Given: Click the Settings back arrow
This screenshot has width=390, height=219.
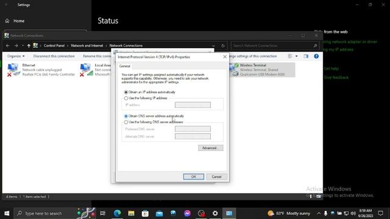Looking at the screenshot, I should click(x=7, y=5).
